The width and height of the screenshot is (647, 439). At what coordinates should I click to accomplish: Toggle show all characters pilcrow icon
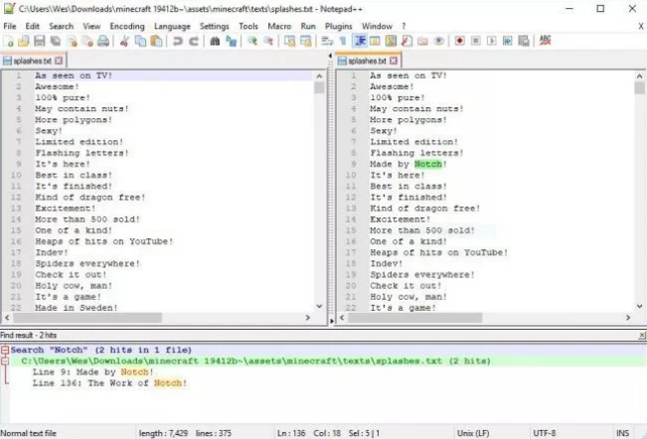343,41
